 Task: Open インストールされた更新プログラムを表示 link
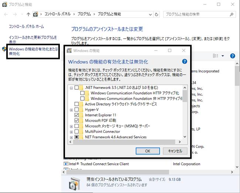[x=33, y=39]
